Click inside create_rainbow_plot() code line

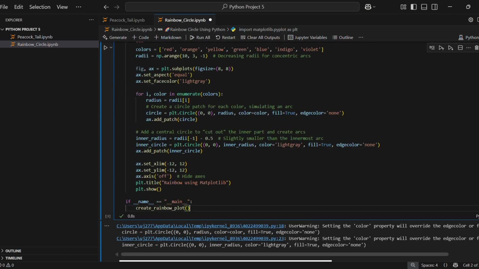[163, 208]
